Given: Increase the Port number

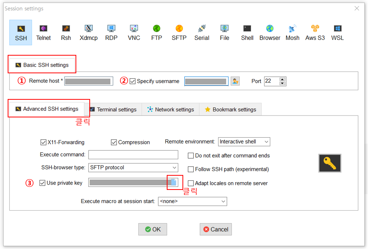Looking at the screenshot, I should (x=283, y=79).
